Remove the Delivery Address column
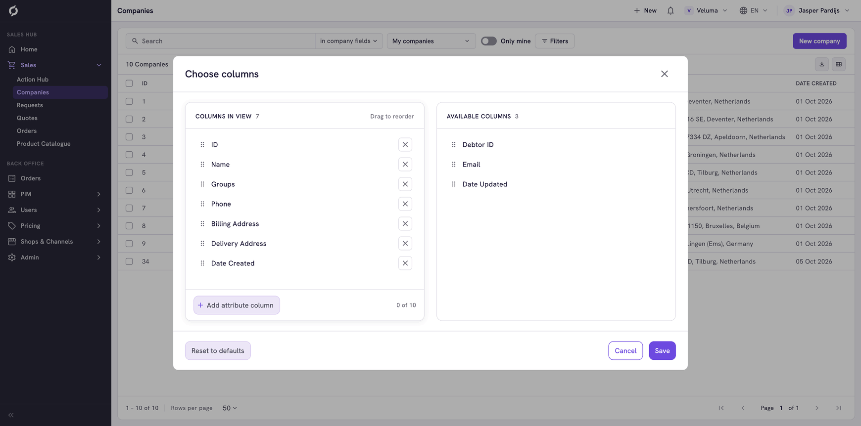Image resolution: width=861 pixels, height=426 pixels. 405,244
